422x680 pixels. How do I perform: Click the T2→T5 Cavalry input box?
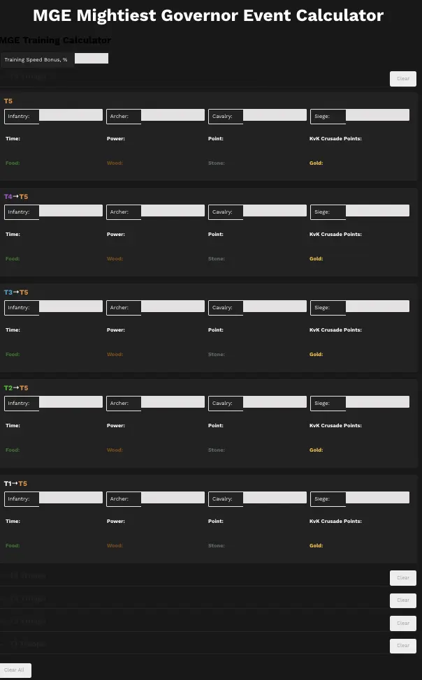(275, 402)
